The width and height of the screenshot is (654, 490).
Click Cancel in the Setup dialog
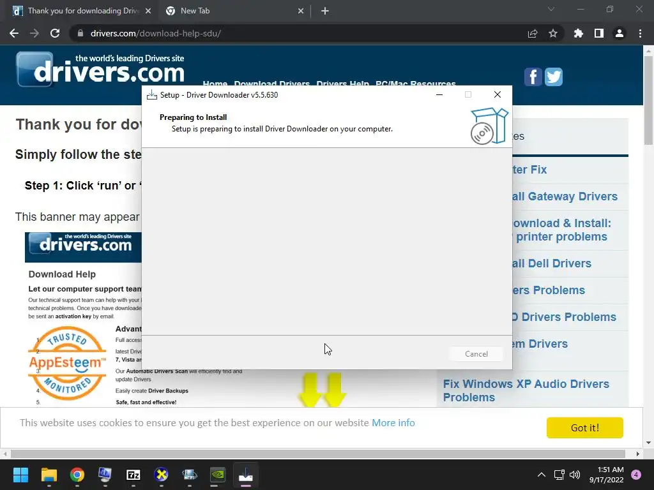click(476, 353)
